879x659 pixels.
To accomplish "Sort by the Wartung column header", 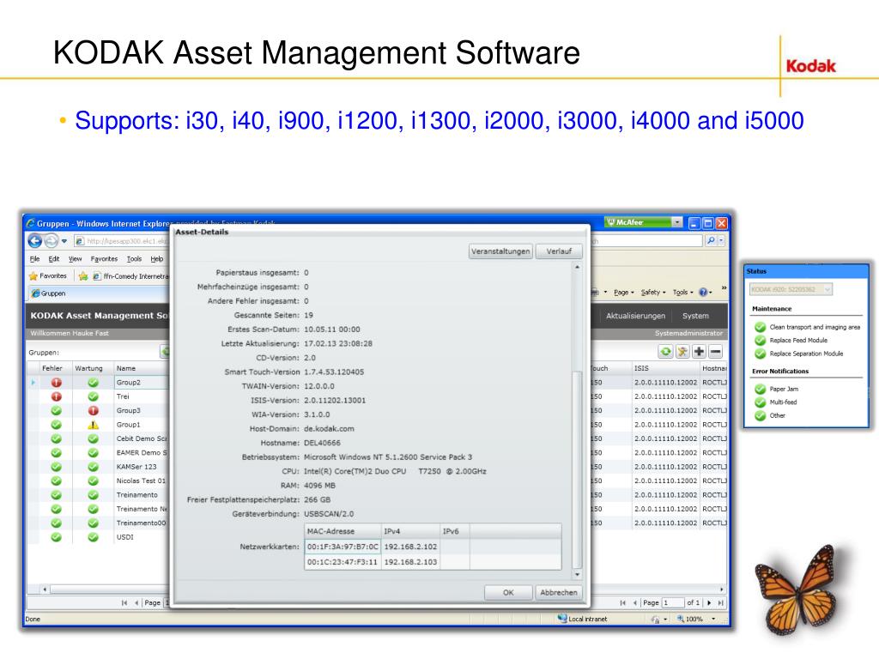I will point(88,368).
